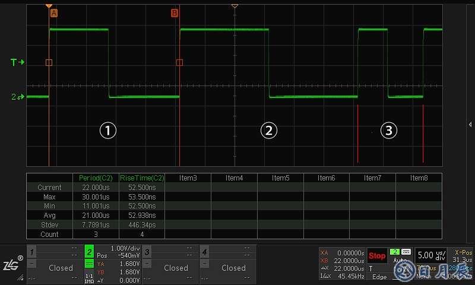Image resolution: width=475 pixels, height=285 pixels.
Task: Click the cursor B marker label
Action: [174, 12]
